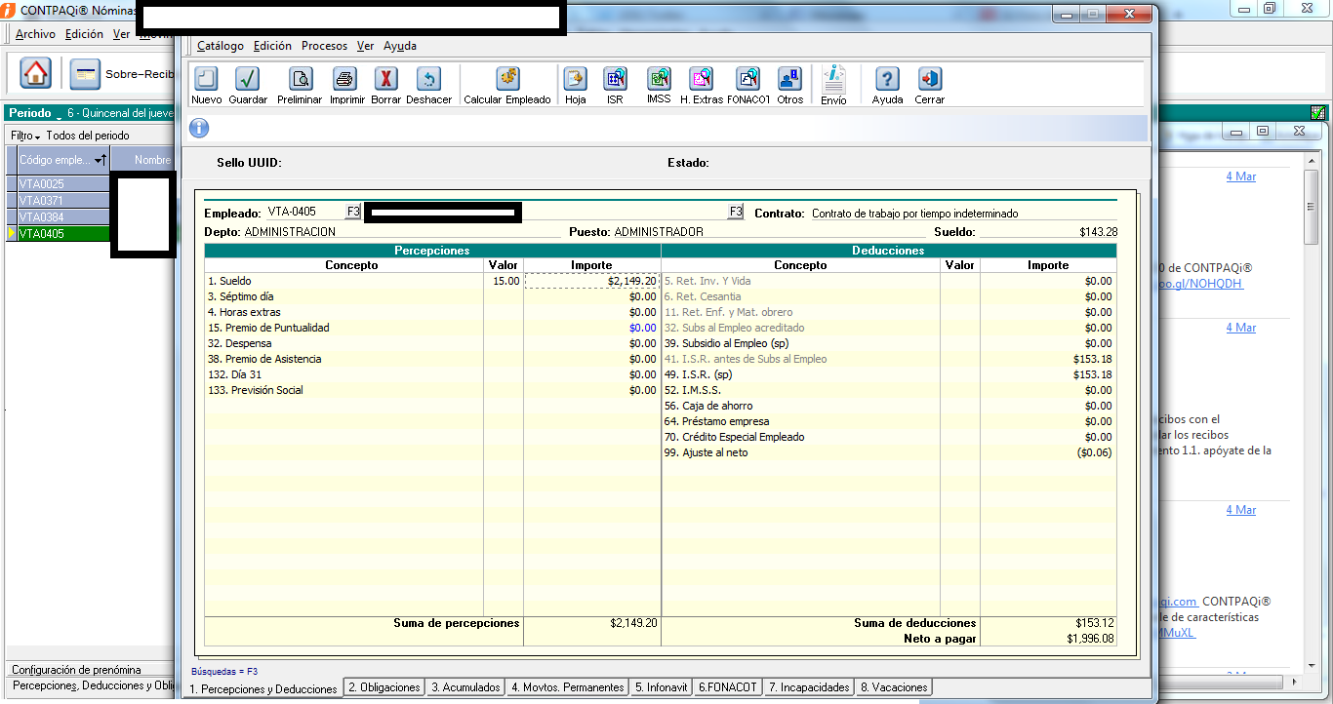Click the Contrato field
The width and height of the screenshot is (1333, 704).
962,213
